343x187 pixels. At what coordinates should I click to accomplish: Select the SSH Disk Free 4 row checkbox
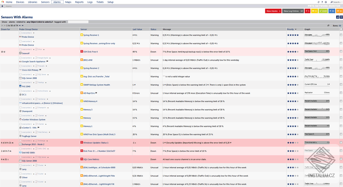(341, 51)
